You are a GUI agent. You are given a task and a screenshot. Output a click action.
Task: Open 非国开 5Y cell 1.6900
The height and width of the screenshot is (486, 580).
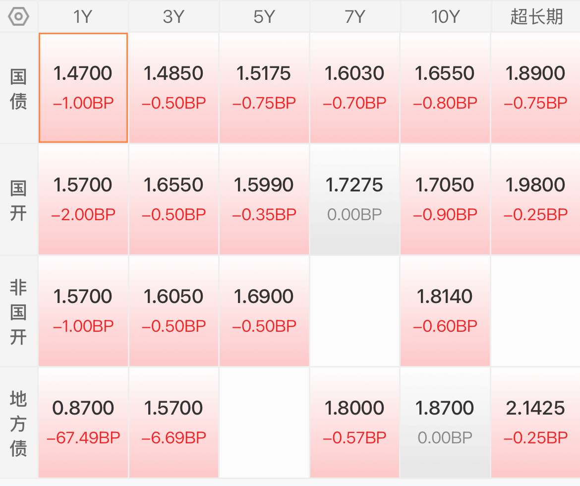[264, 311]
